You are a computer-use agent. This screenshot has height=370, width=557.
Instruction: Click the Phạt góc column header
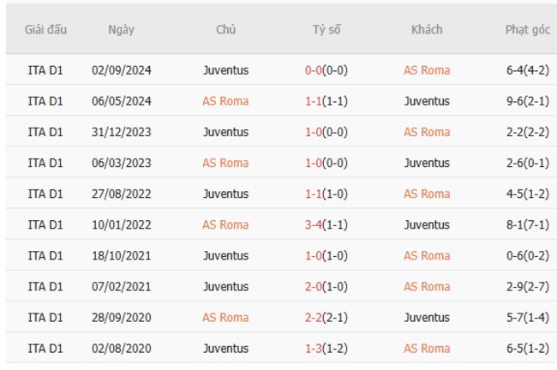coord(527,29)
